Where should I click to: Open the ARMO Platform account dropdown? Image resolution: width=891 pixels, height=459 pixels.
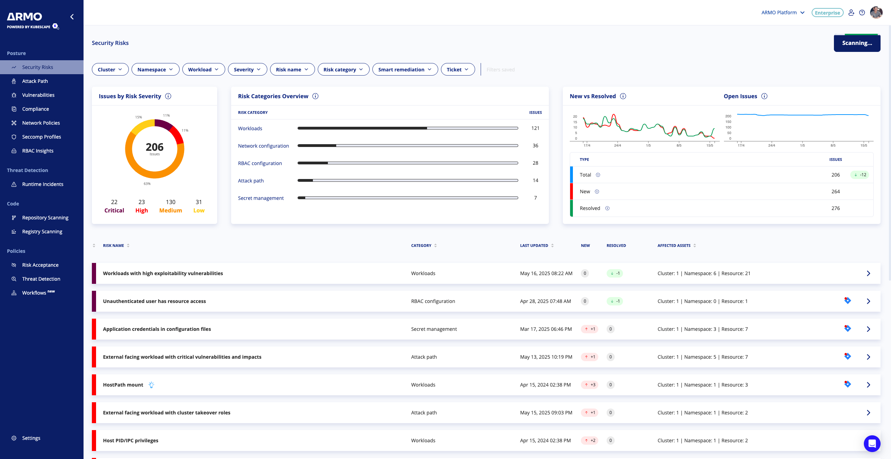click(x=783, y=13)
